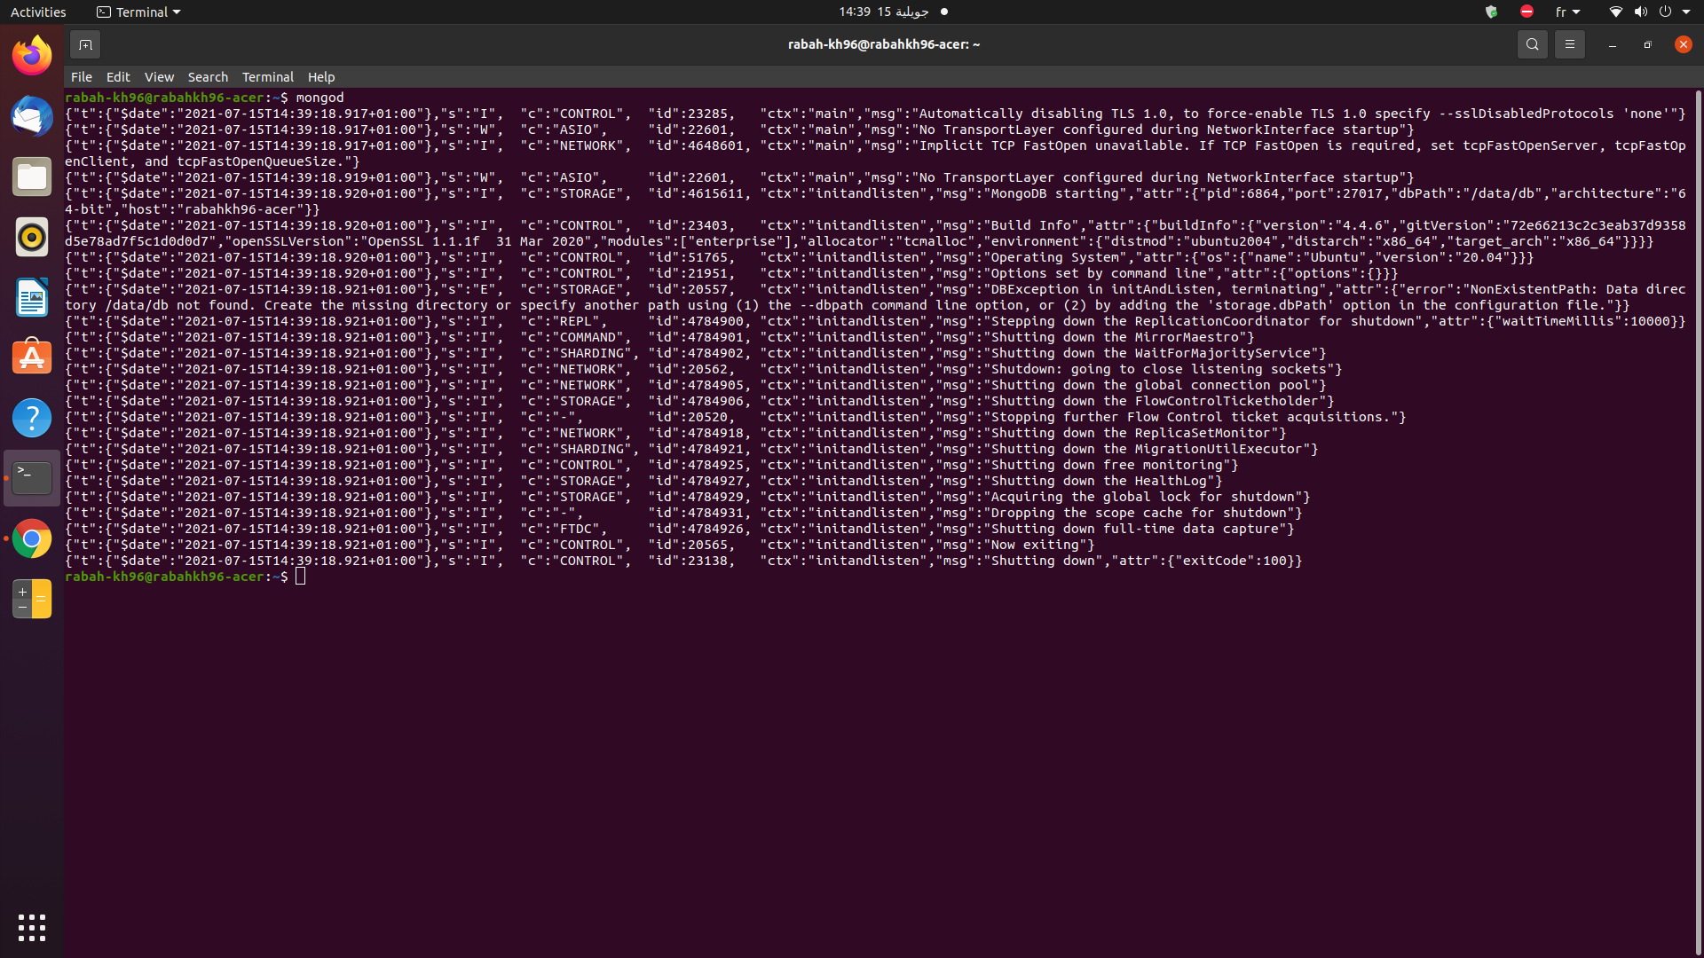Open LibreOffice Writer from the dock
The width and height of the screenshot is (1704, 958).
(32, 298)
